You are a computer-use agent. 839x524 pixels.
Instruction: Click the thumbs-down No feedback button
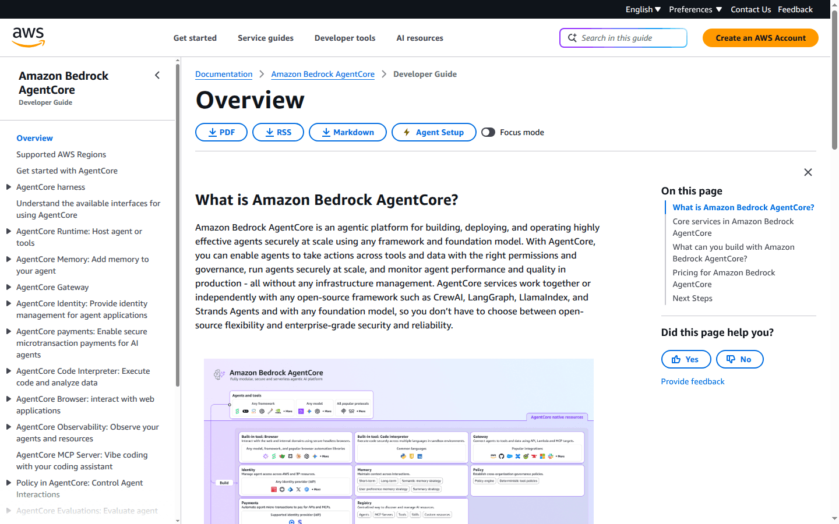click(x=739, y=359)
